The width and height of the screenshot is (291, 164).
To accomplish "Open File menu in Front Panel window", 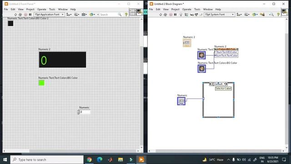I will pos(6,9).
